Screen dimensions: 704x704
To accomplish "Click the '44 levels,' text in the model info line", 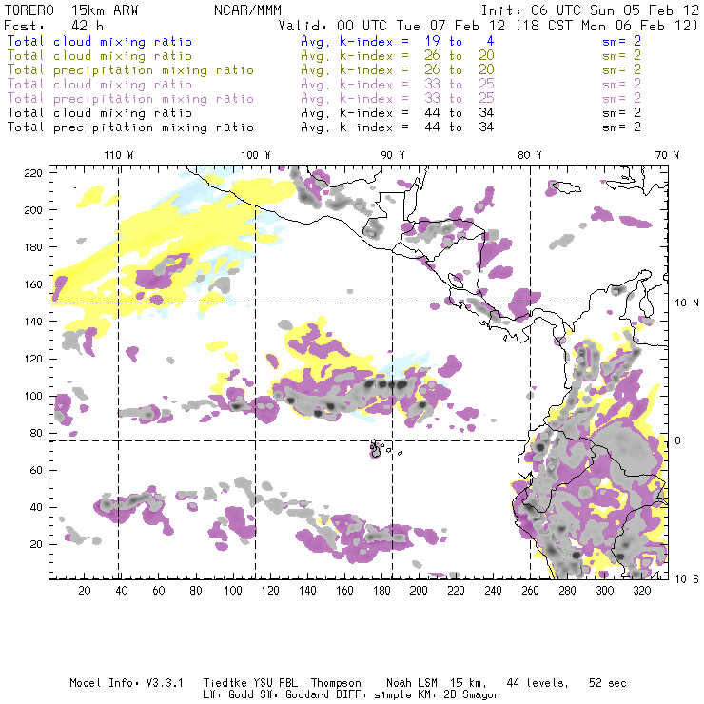I will 538,683.
